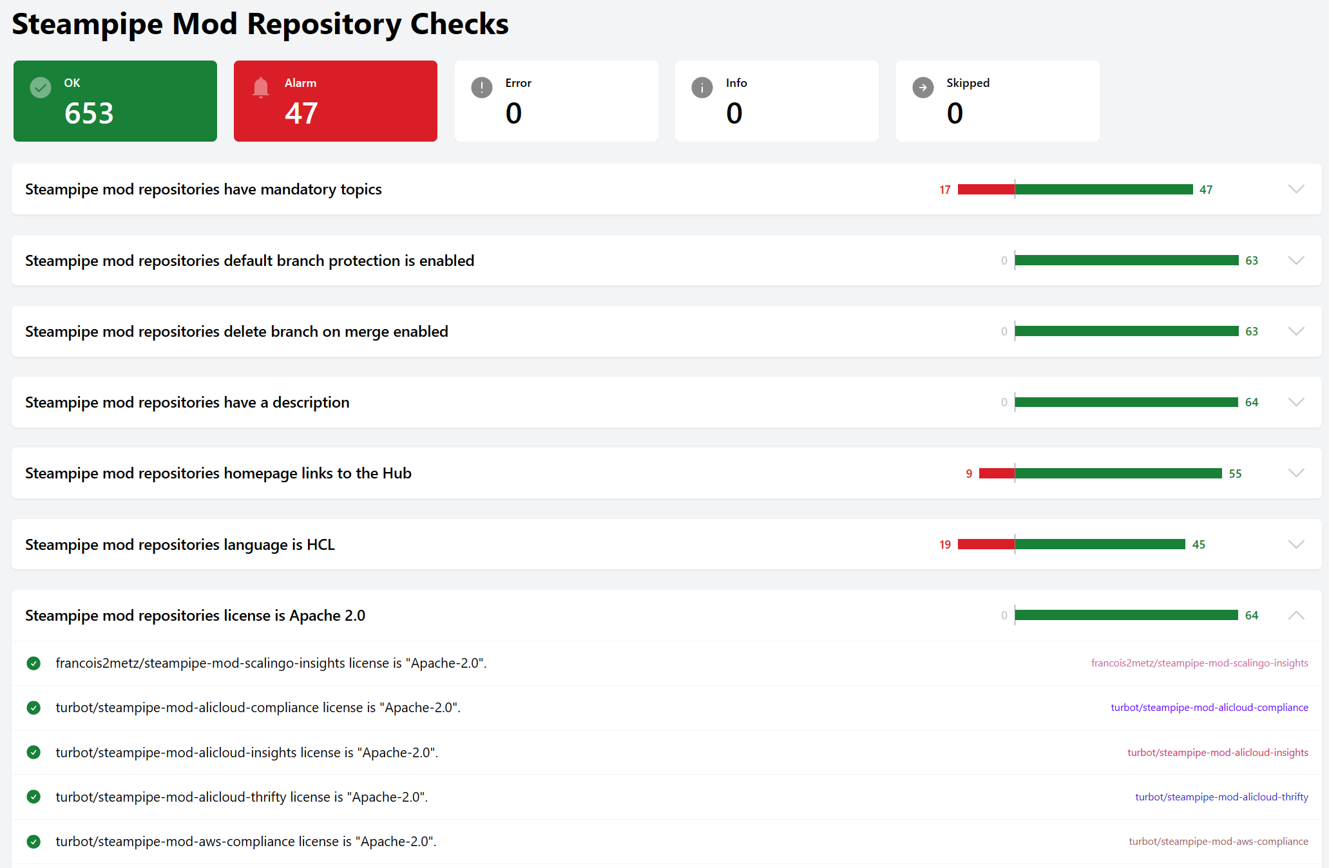The height and width of the screenshot is (868, 1329).
Task: Click OK status icon for alicloud-insights row
Action: coord(33,752)
